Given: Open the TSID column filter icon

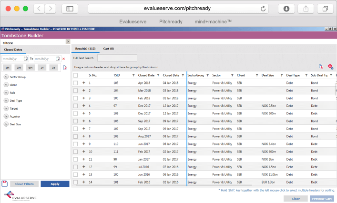Looking at the screenshot, I should click(x=133, y=75).
